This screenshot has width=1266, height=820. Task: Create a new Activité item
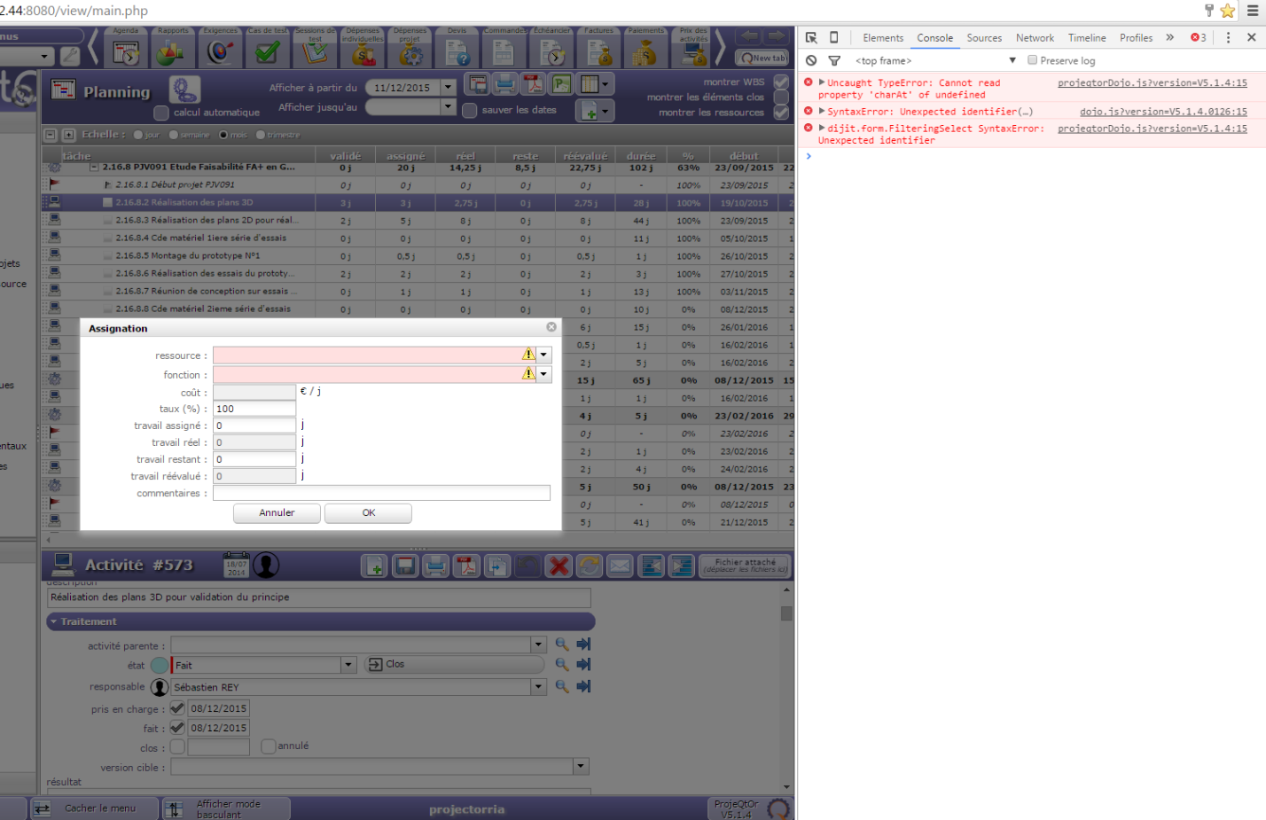[374, 566]
